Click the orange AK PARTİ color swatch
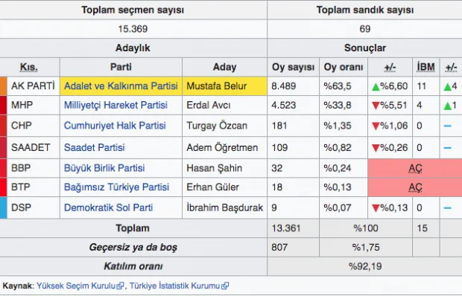This screenshot has height=296, width=462. (x=3, y=86)
